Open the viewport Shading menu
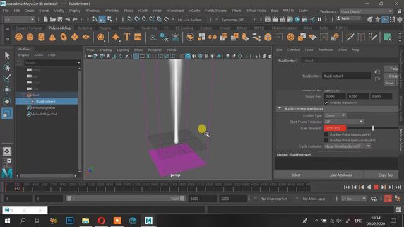 coord(105,50)
